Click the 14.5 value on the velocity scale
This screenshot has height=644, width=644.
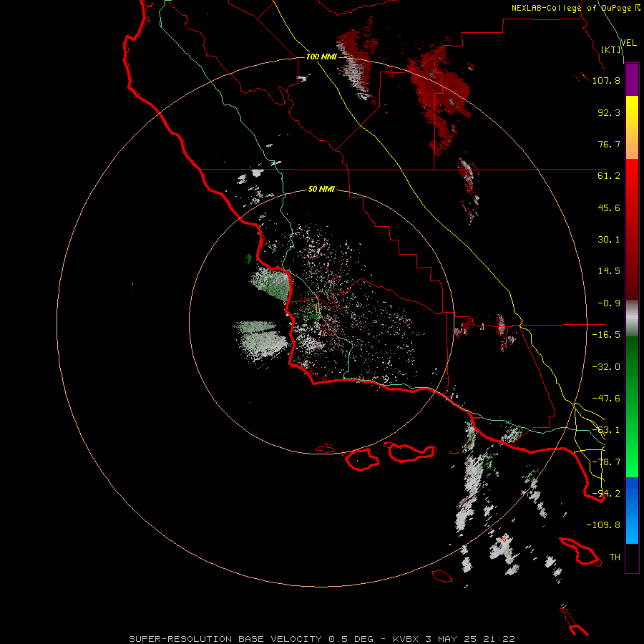(609, 271)
